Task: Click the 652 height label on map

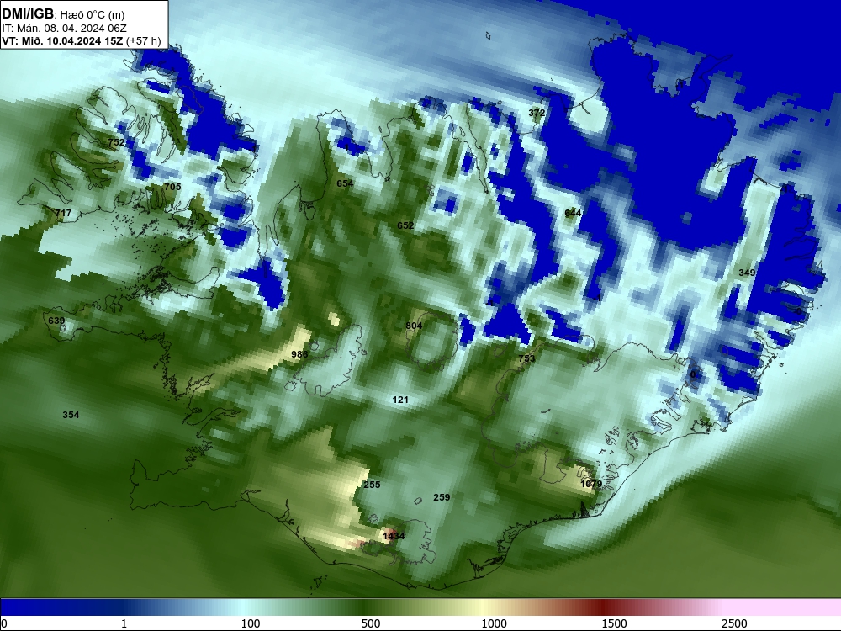Action: pos(405,225)
